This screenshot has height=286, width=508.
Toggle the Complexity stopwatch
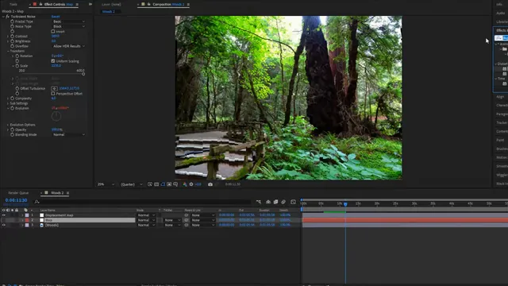point(13,99)
